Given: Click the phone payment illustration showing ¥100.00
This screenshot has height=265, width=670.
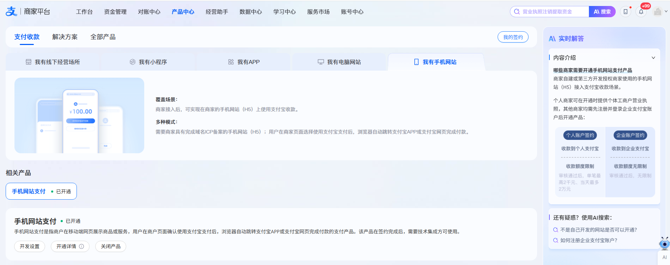Looking at the screenshot, I should tap(79, 115).
